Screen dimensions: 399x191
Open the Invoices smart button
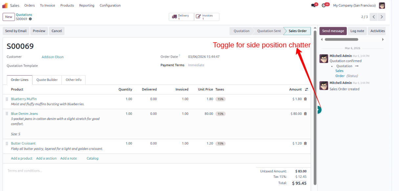tap(207, 17)
